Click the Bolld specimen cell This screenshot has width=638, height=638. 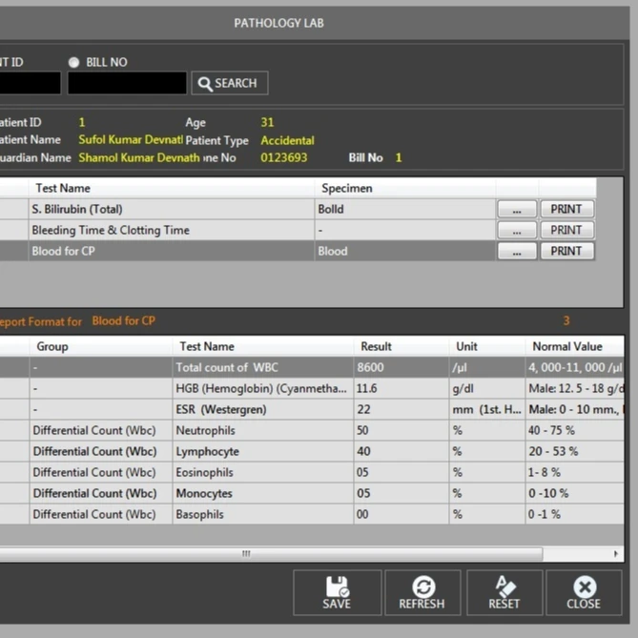click(405, 209)
